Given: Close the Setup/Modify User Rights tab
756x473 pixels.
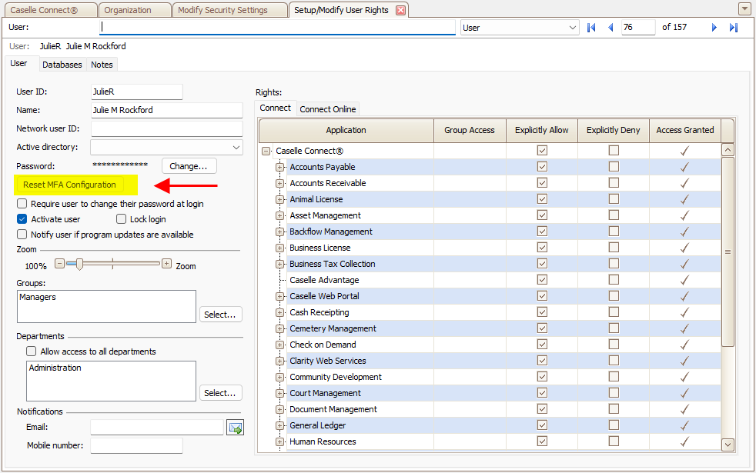Looking at the screenshot, I should tap(400, 10).
